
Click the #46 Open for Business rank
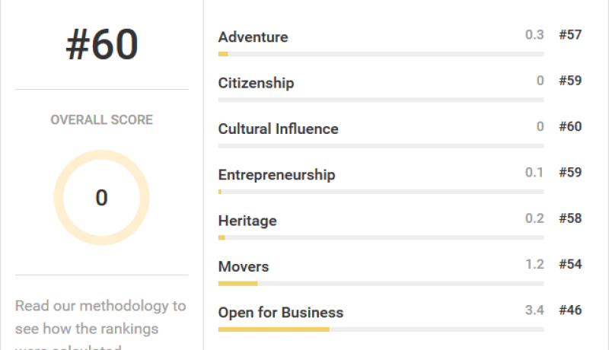pyautogui.click(x=570, y=310)
